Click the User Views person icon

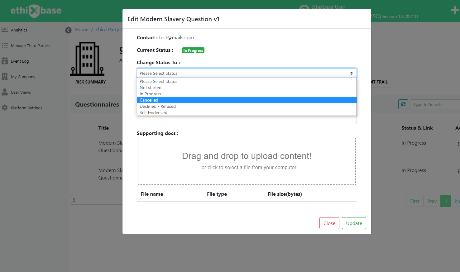tap(5, 92)
